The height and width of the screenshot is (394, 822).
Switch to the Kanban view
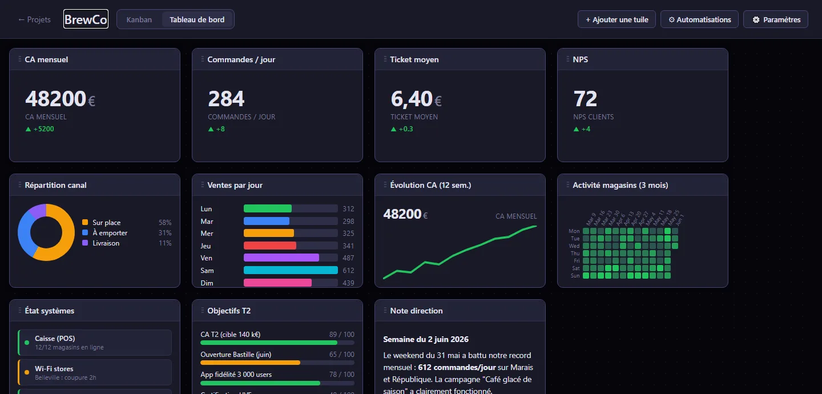[139, 19]
